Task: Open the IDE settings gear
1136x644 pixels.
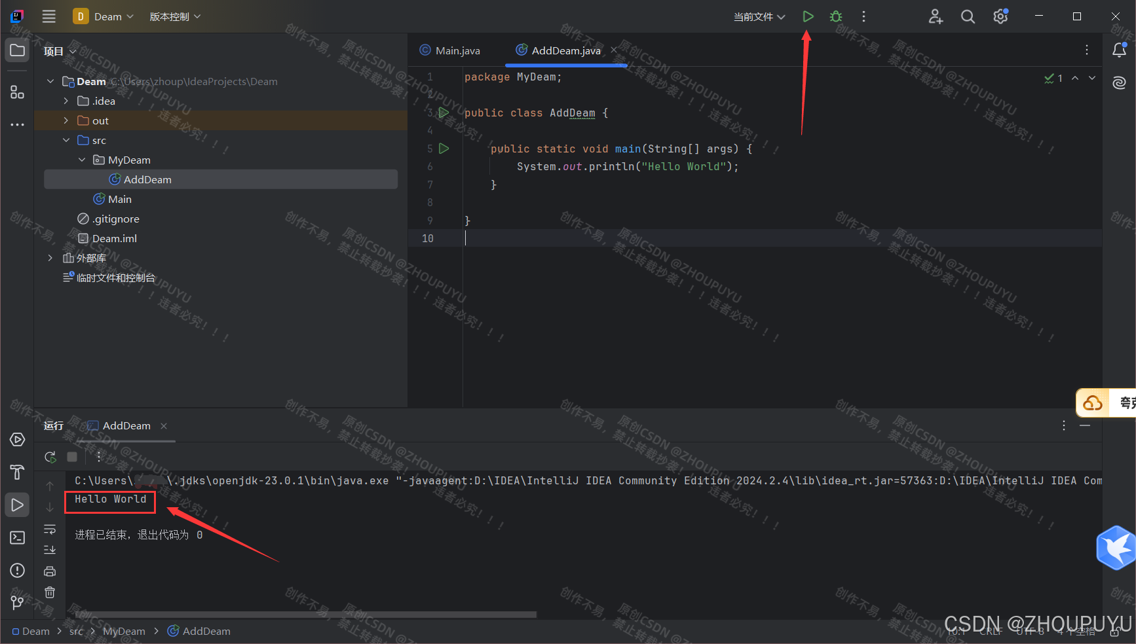Action: point(1000,16)
